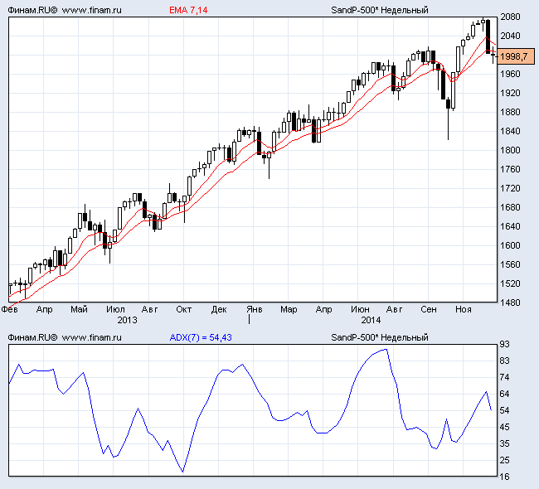
Task: Click the SandP-500 Недельный title on the price chart
Action: 379,10
